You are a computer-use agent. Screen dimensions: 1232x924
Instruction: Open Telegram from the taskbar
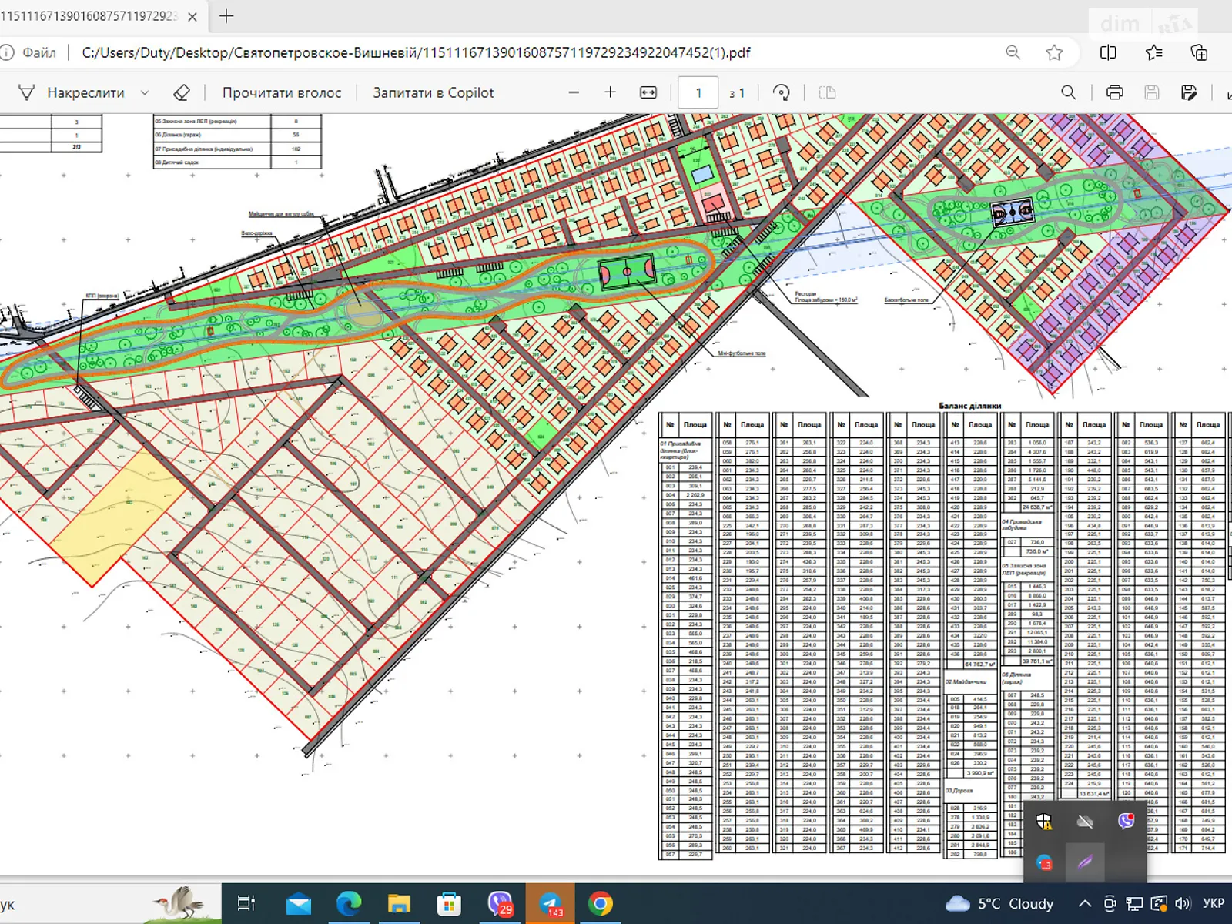click(551, 903)
